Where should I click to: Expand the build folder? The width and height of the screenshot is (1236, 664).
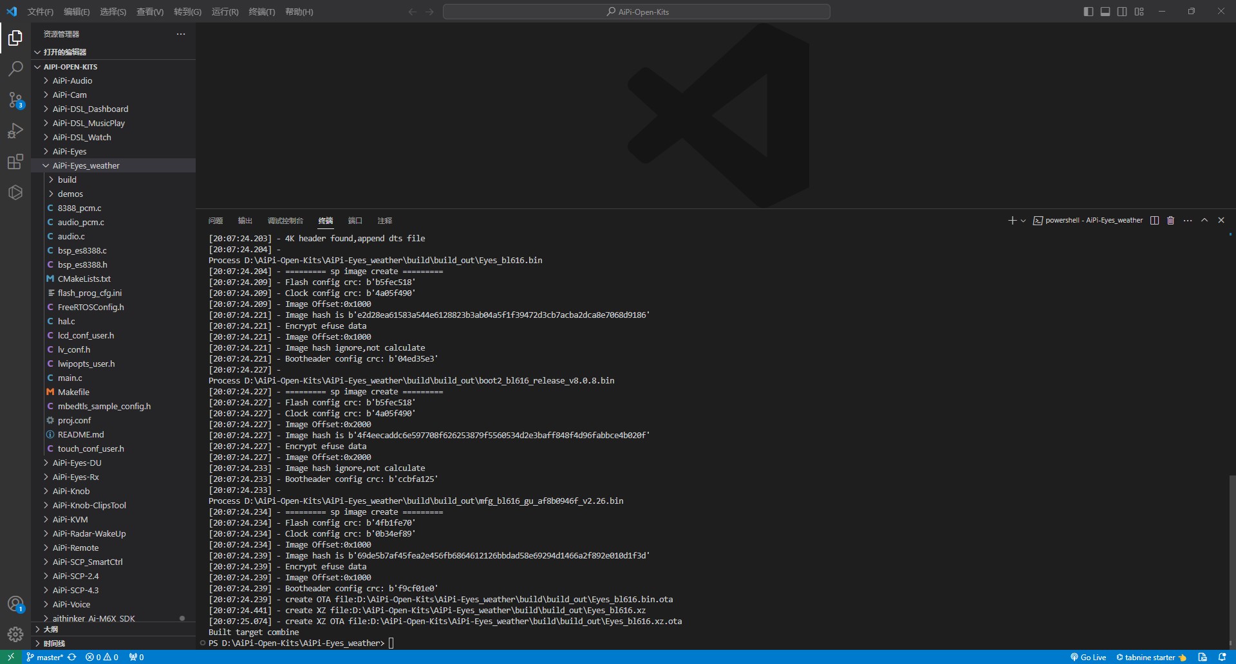pos(113,180)
